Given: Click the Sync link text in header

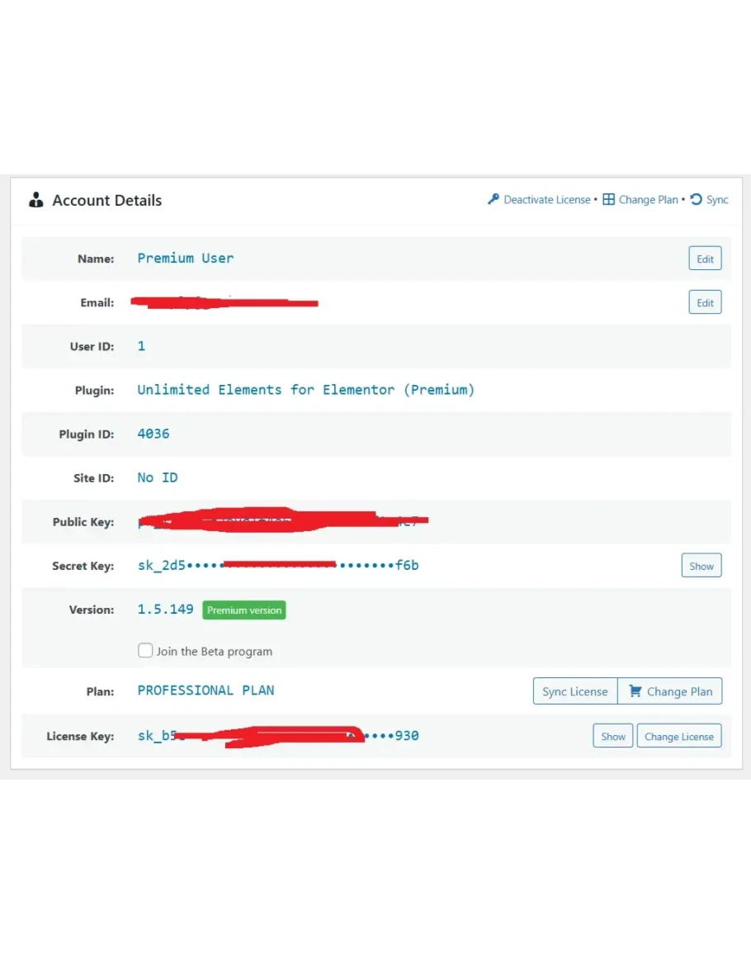Looking at the screenshot, I should click(717, 200).
